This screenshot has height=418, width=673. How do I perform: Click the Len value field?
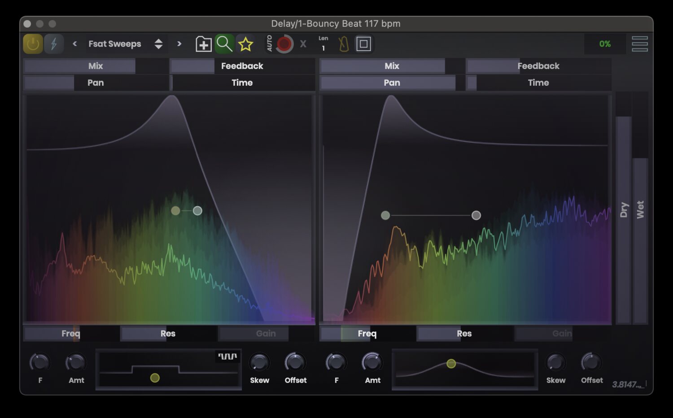[x=323, y=48]
